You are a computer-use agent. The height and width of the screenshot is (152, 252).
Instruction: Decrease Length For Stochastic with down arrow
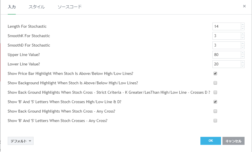tap(243, 28)
